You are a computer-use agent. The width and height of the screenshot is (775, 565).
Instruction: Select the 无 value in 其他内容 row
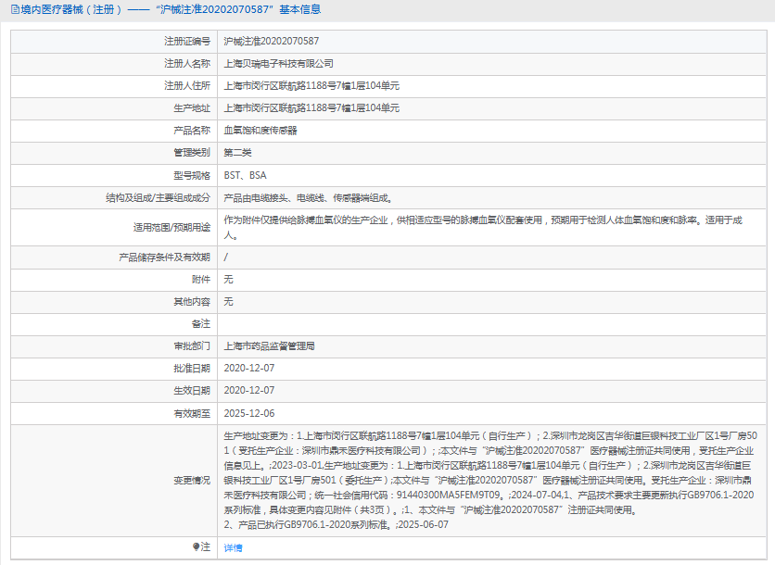[228, 302]
